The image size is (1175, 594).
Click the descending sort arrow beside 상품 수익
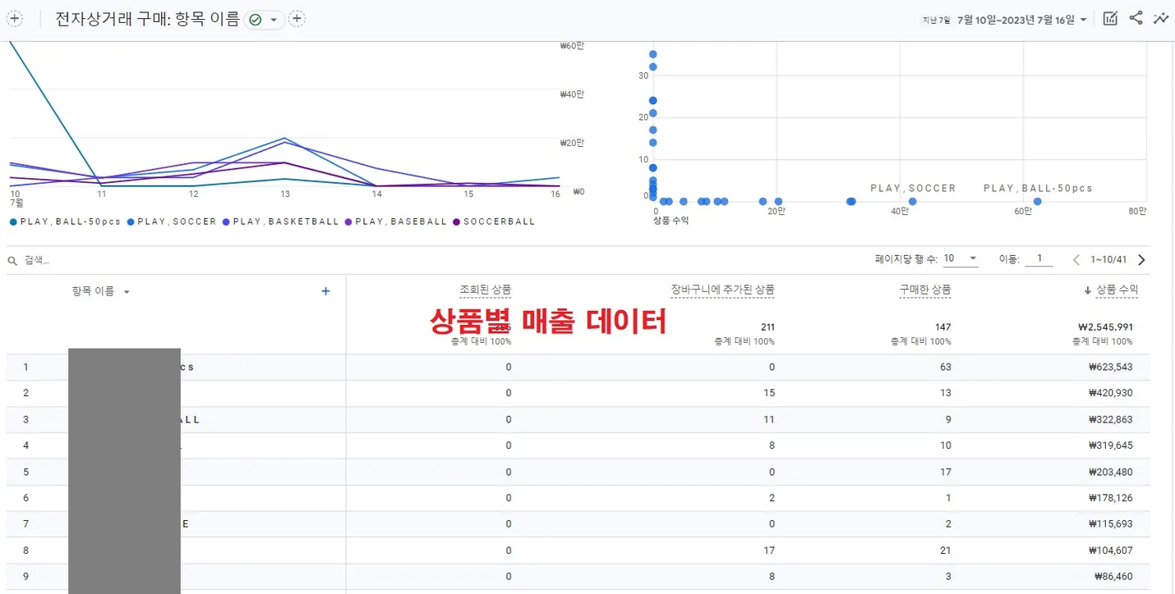[x=1088, y=290]
